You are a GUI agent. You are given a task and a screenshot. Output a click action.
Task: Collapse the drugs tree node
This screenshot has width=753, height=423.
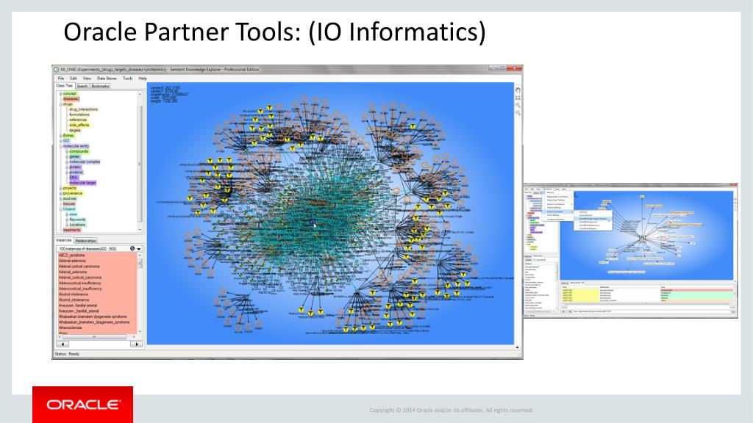click(x=61, y=104)
